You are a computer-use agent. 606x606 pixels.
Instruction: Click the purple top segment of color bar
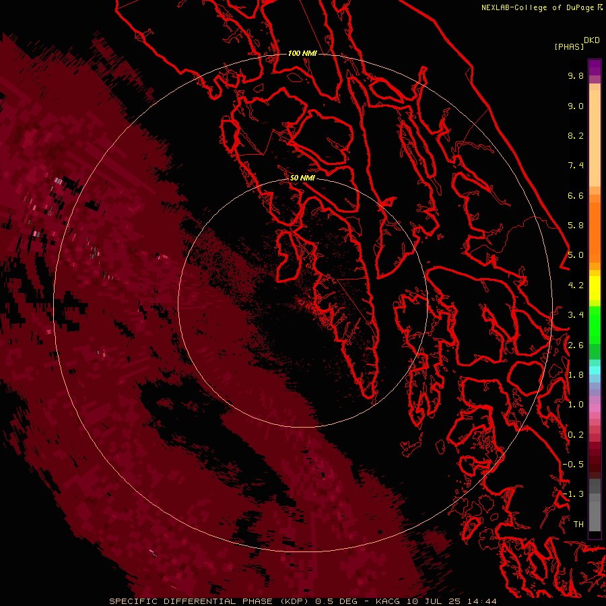coord(595,67)
